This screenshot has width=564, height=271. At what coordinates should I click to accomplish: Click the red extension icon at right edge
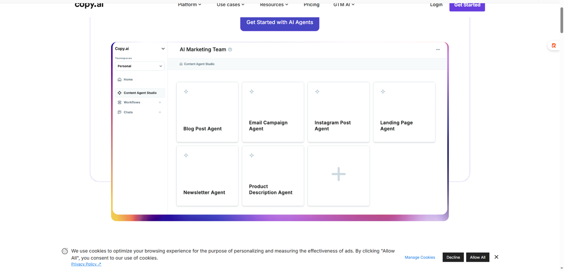click(554, 45)
